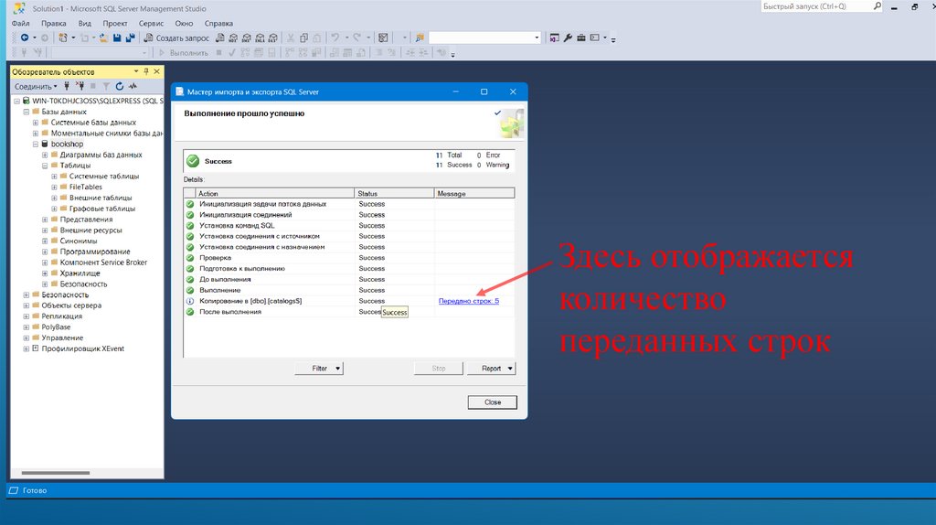
Task: Click the Command Window icon
Action: 594,37
